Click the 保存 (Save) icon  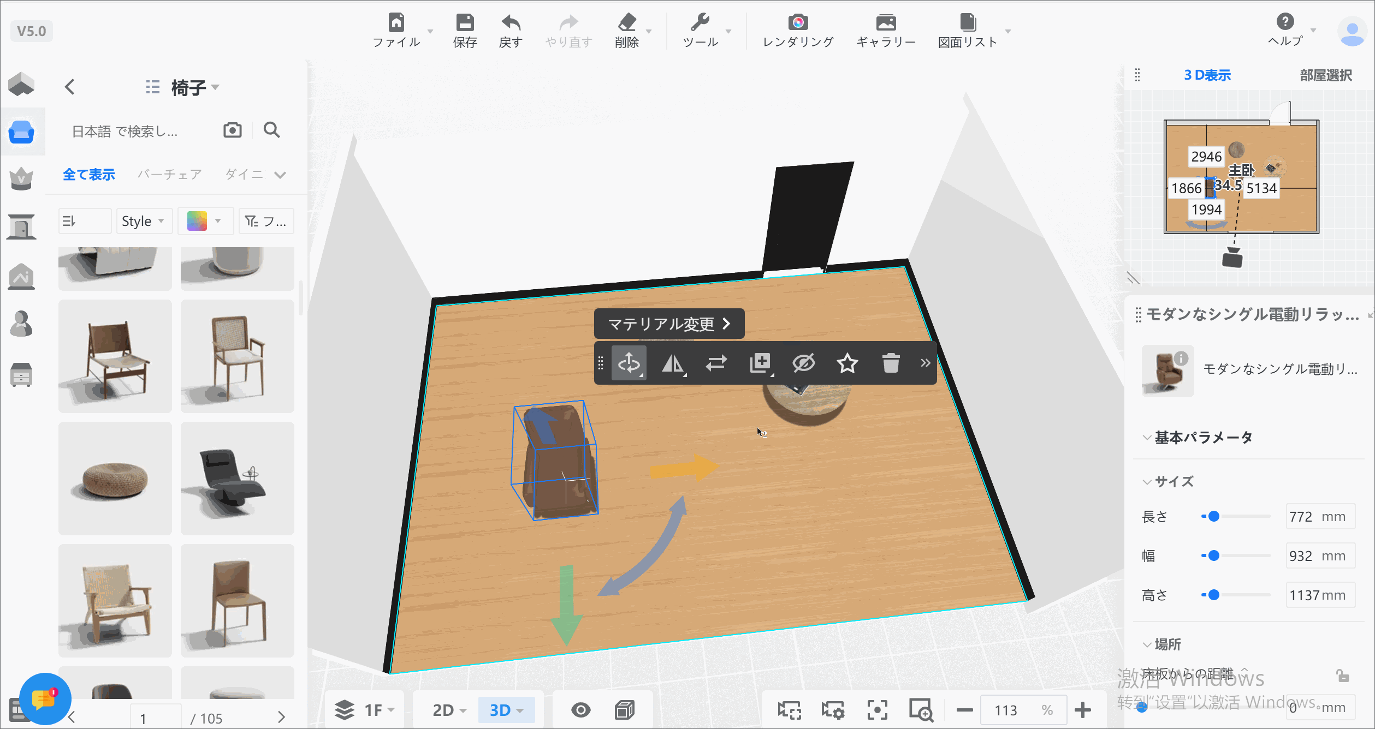(465, 22)
